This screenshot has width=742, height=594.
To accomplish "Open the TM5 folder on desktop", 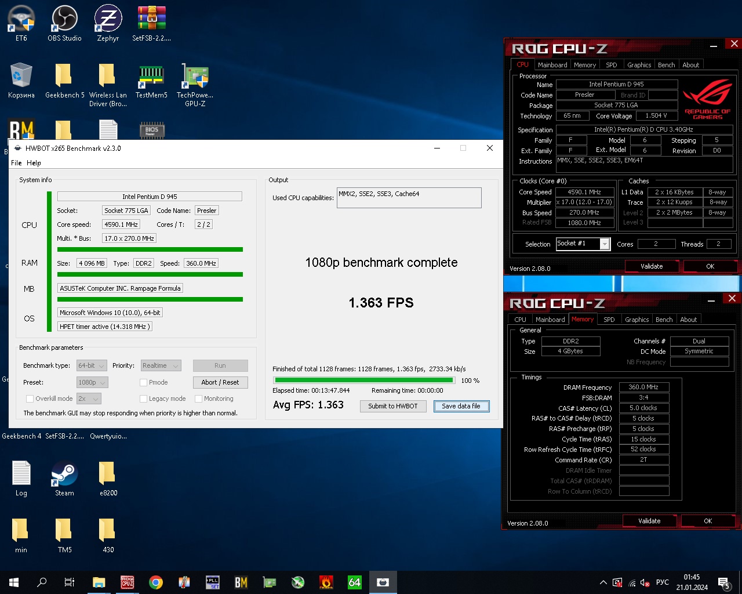I will pos(64,535).
